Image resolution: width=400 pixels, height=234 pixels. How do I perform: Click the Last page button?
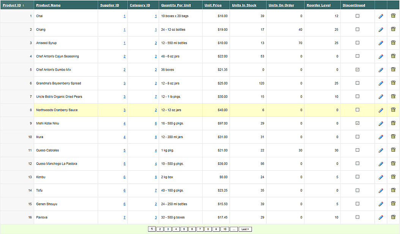coord(245,229)
